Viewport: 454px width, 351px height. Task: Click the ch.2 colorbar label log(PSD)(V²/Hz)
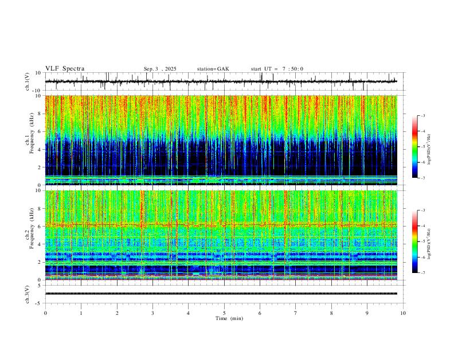click(x=429, y=244)
